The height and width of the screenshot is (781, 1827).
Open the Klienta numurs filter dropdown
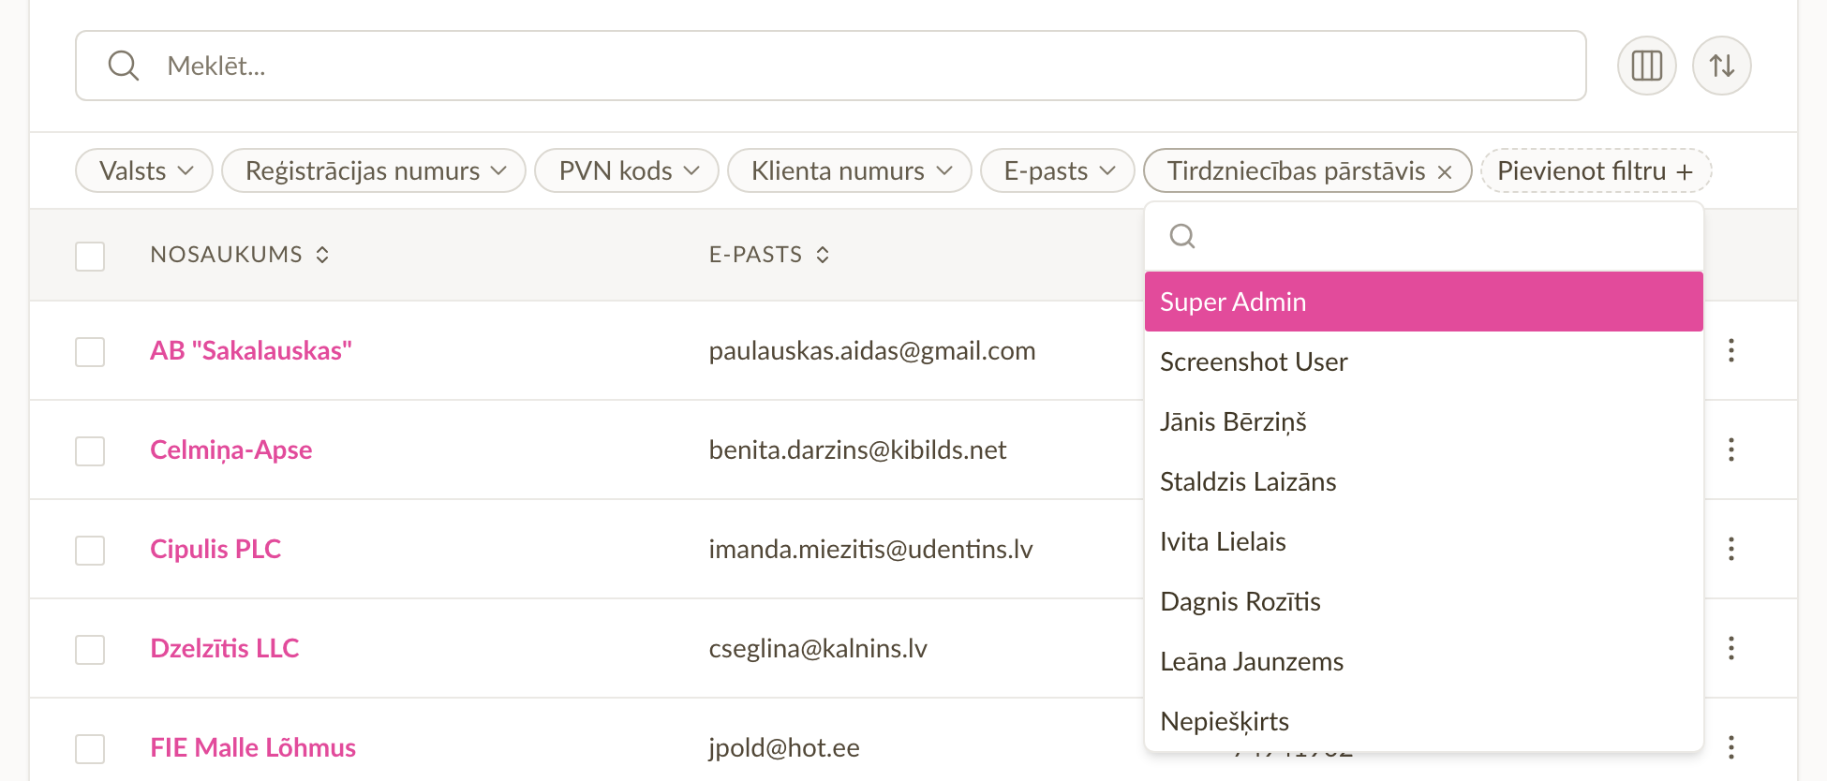point(850,170)
